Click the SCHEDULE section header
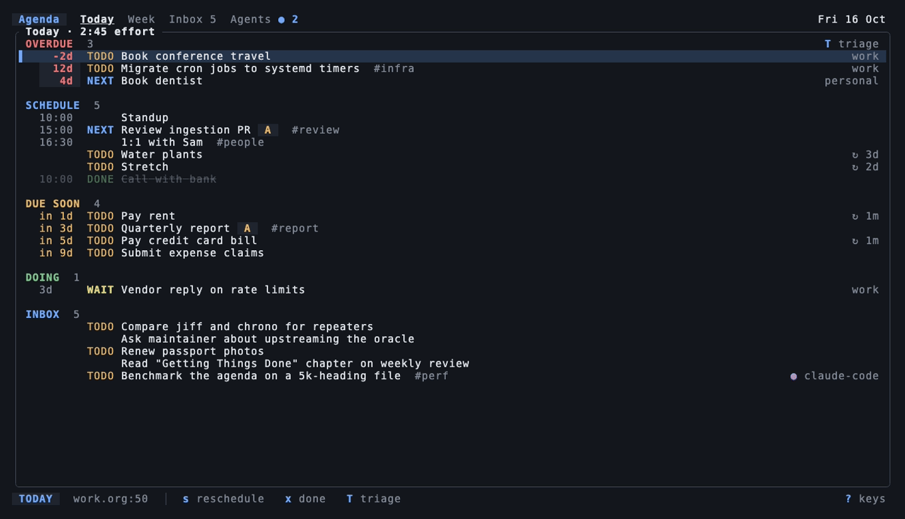The height and width of the screenshot is (519, 905). click(x=53, y=105)
